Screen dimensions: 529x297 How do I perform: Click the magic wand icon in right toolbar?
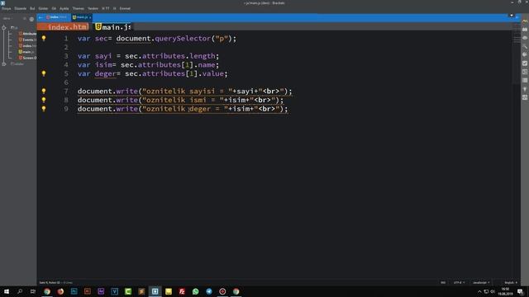point(525,46)
